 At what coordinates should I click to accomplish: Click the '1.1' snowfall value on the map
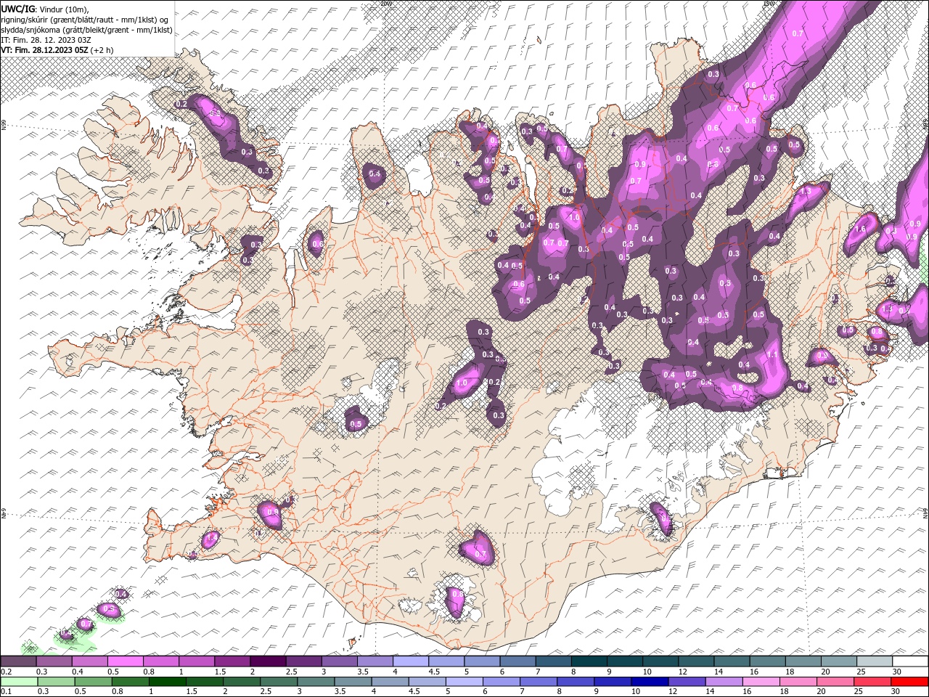click(x=772, y=355)
